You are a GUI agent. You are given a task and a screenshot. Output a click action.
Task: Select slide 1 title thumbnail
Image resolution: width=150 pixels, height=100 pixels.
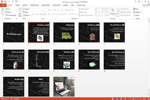tap(14, 32)
